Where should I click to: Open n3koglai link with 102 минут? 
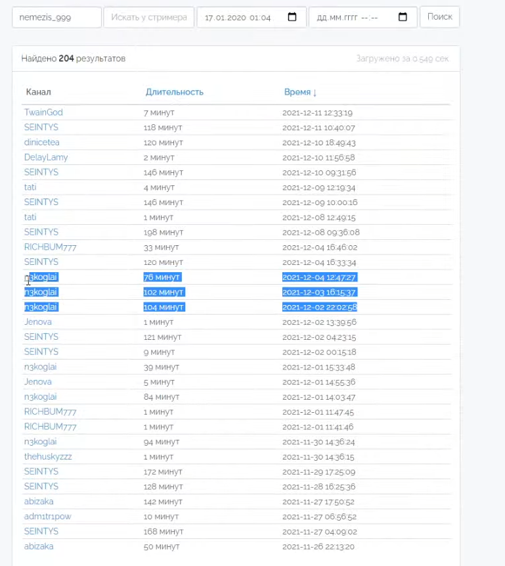point(41,292)
